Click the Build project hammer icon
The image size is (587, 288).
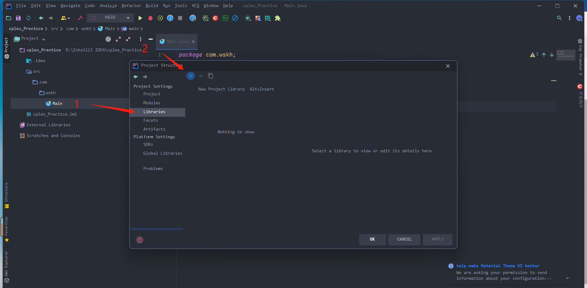tap(80, 18)
